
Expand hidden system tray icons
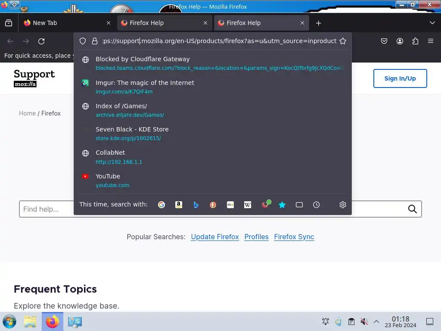(376, 322)
